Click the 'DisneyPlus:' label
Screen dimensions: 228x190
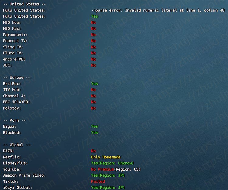(x=15, y=163)
